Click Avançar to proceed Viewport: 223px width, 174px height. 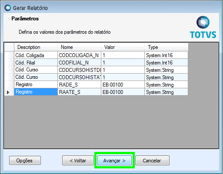coord(114,161)
